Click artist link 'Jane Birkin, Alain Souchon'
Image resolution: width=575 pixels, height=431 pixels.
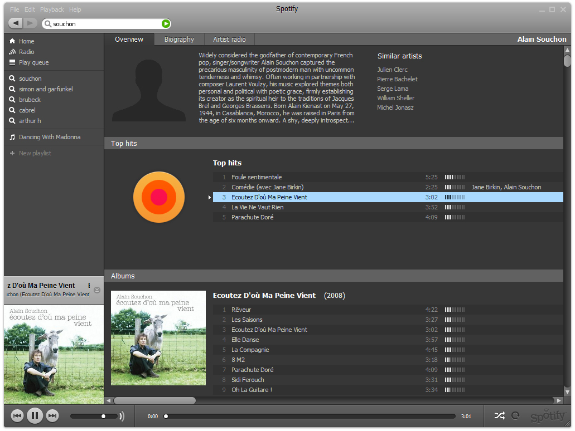coord(506,187)
